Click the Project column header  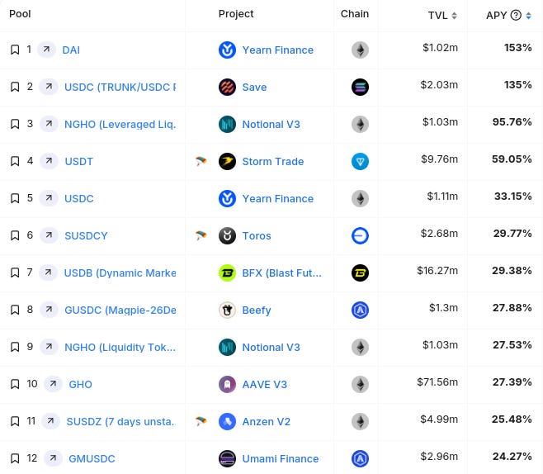pyautogui.click(x=236, y=14)
